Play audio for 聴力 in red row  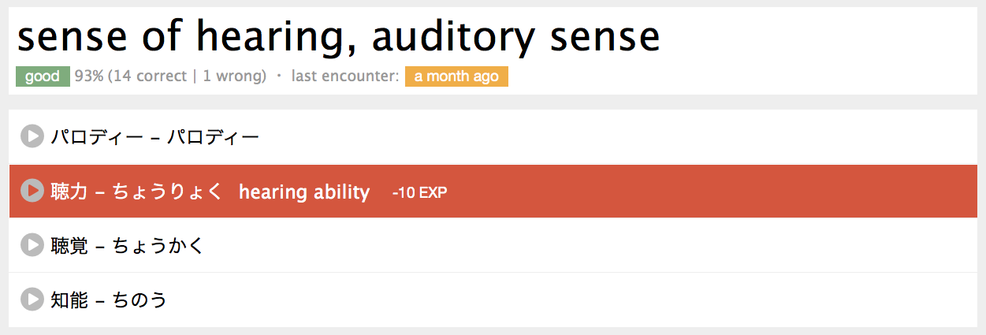tap(32, 192)
